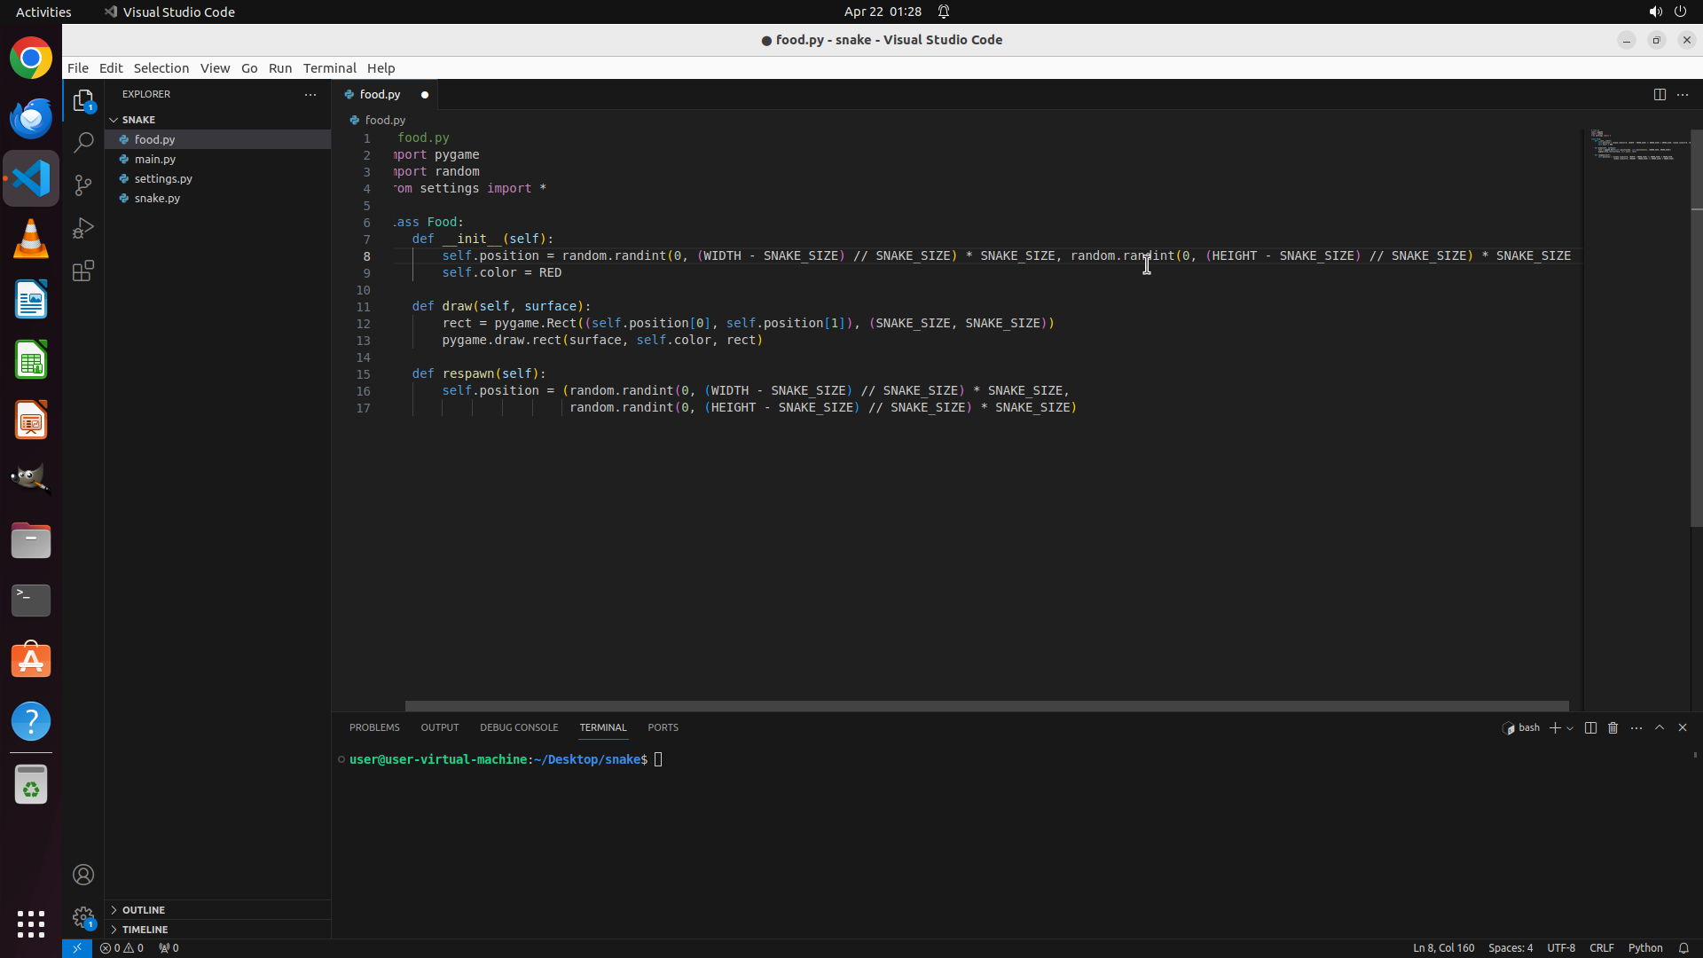The width and height of the screenshot is (1703, 958).
Task: Switch to the PROBLEMS tab
Action: 374,727
